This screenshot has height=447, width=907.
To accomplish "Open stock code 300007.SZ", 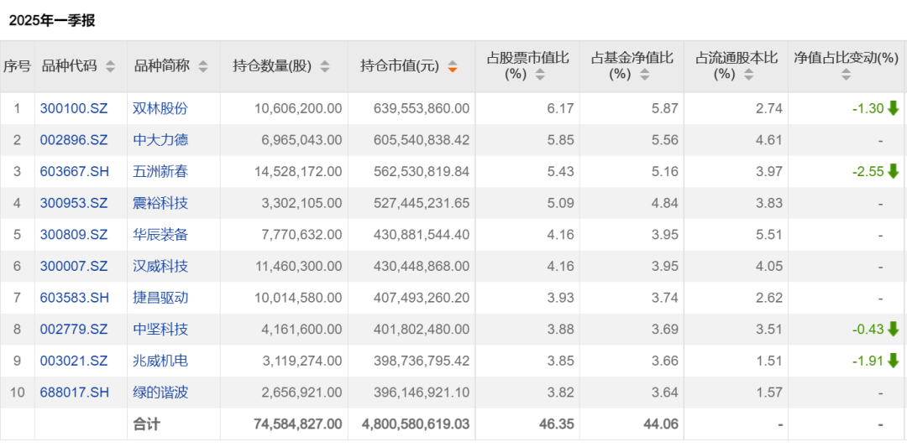I will [73, 266].
